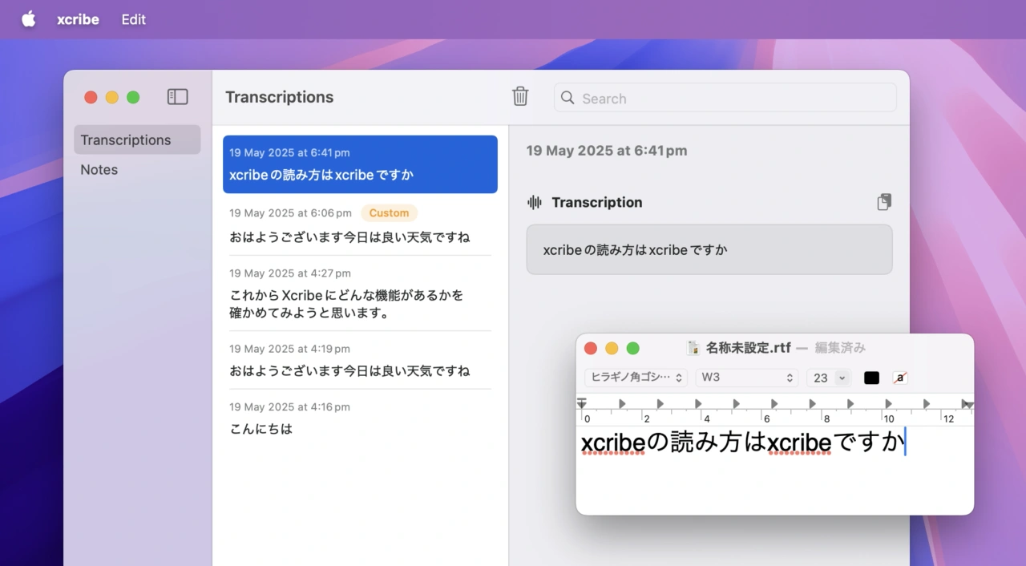Click the black text color swatch

[871, 378]
